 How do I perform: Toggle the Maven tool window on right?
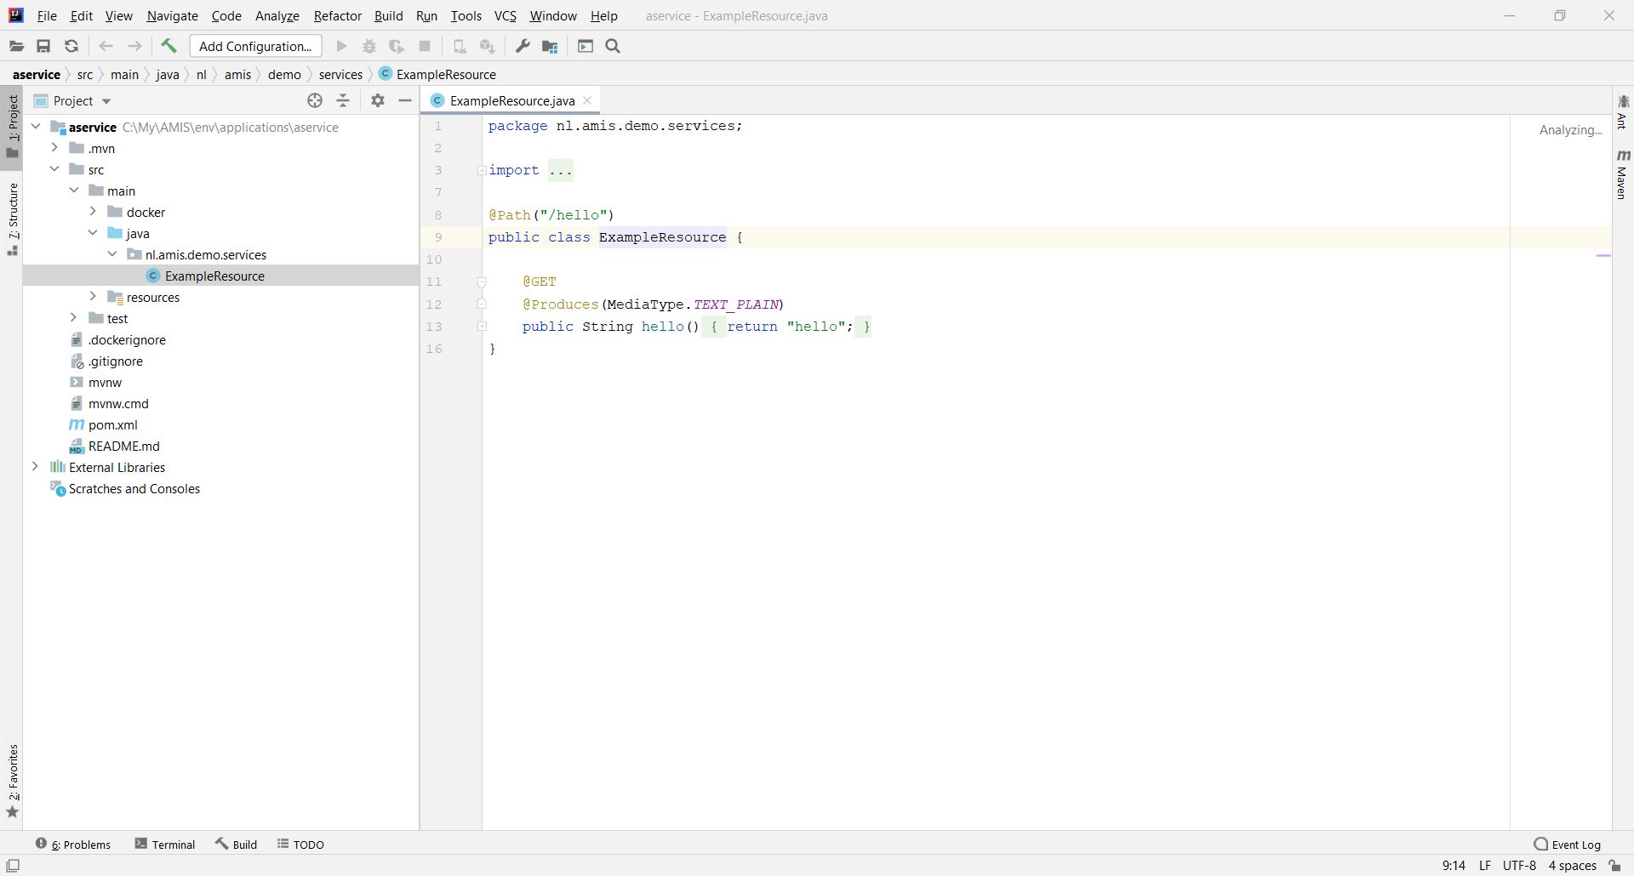[1622, 174]
